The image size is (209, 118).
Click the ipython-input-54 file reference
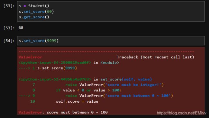(x=55, y=63)
